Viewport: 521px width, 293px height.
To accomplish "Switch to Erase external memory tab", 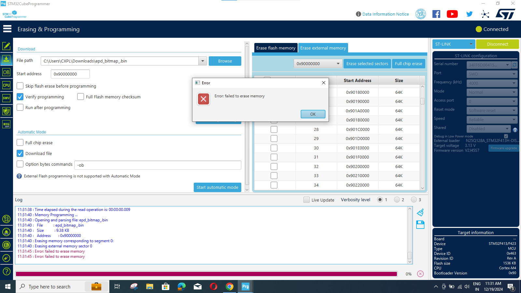I will coord(323,48).
